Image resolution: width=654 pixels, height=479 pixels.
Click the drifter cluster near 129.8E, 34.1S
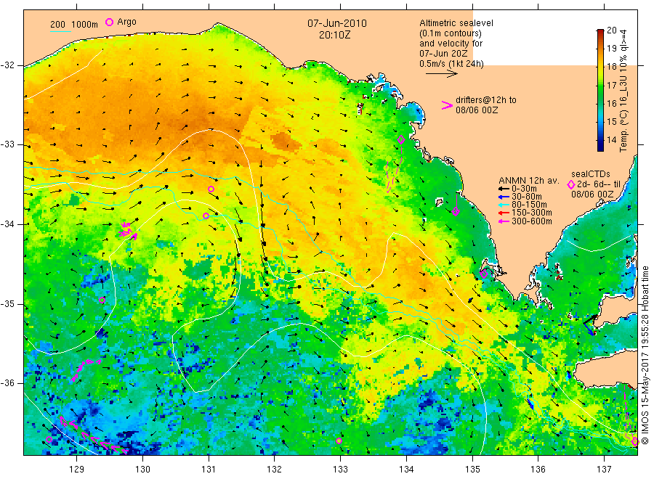[128, 230]
